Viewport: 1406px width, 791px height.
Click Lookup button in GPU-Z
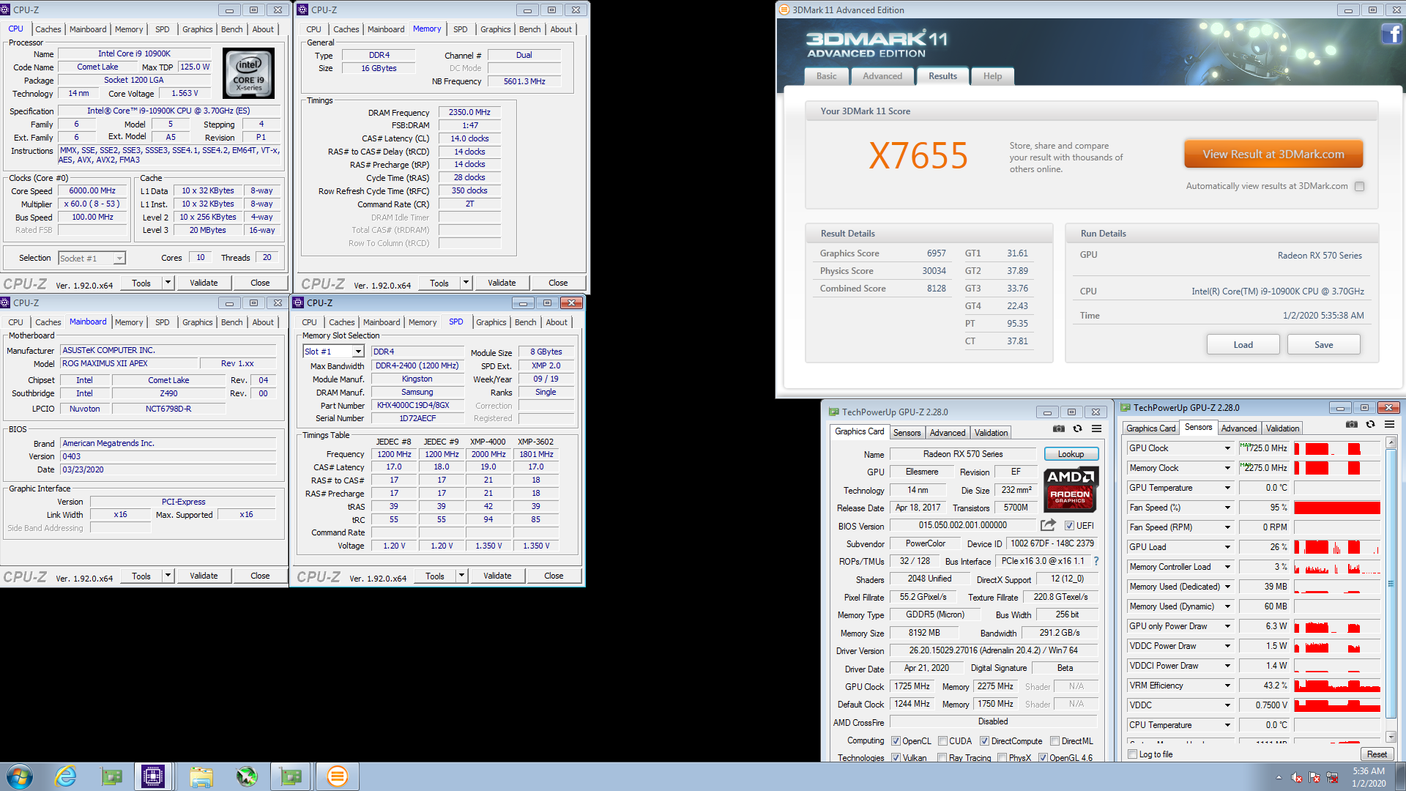coord(1071,454)
